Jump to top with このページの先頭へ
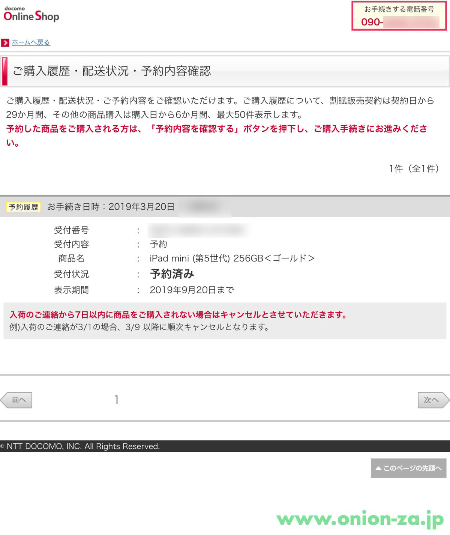Image resolution: width=450 pixels, height=535 pixels. pos(408,468)
